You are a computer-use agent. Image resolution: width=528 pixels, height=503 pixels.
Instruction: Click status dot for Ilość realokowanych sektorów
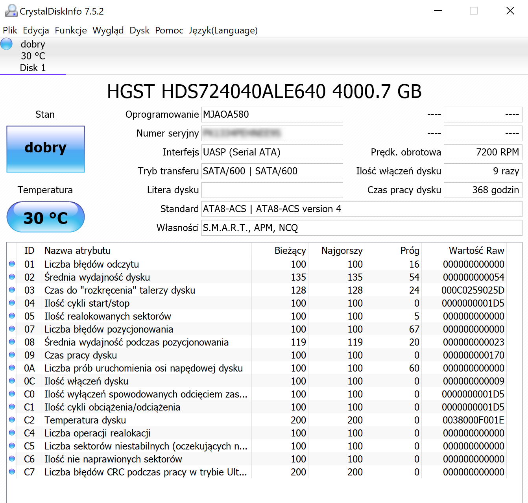point(12,316)
